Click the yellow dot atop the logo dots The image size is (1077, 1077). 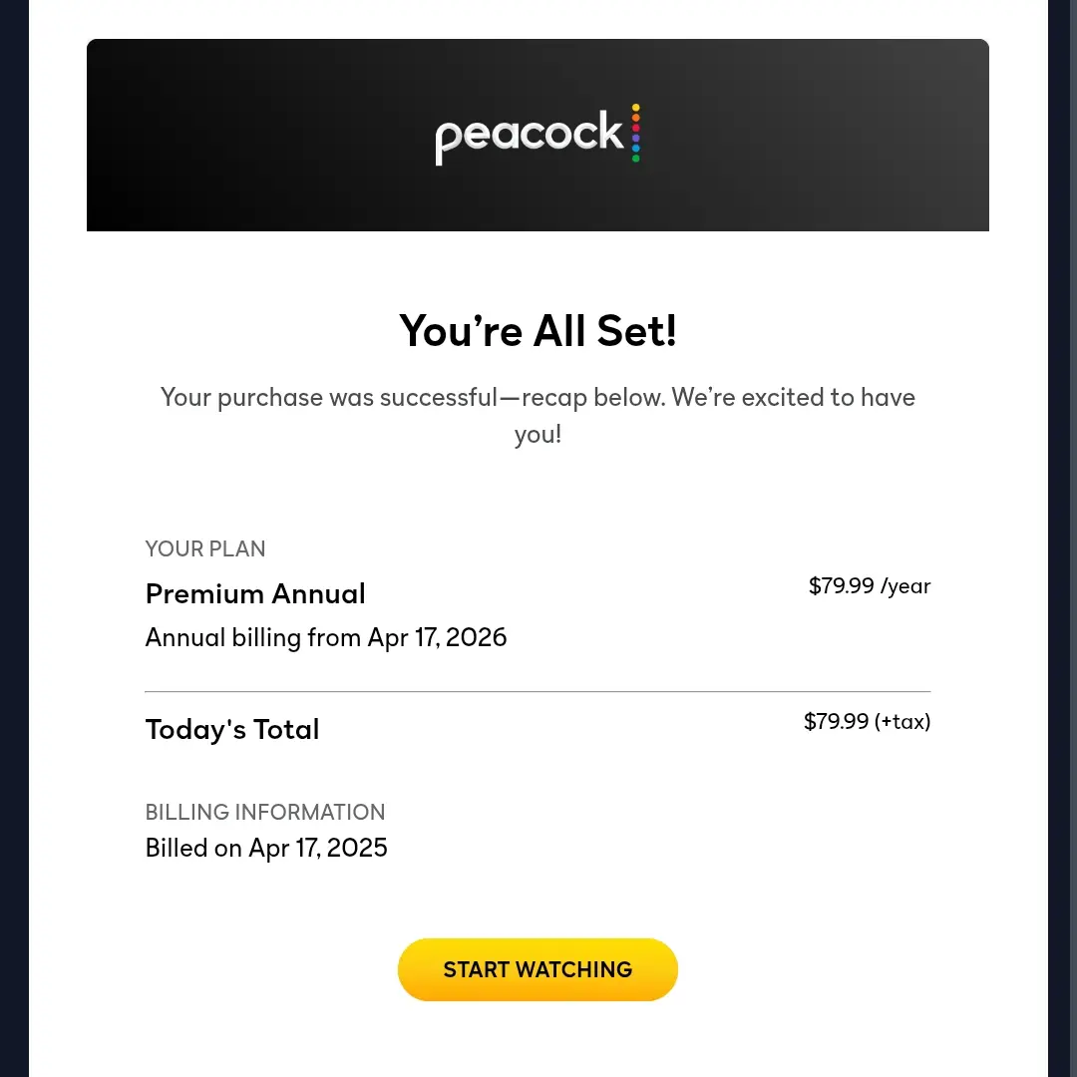point(636,107)
